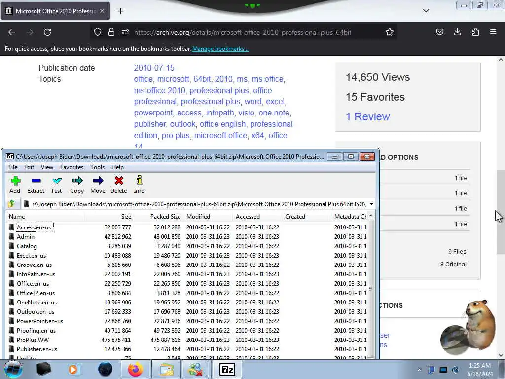Switch to 7-Zip from the taskbar
Screen dimensions: 505x379
click(227, 369)
